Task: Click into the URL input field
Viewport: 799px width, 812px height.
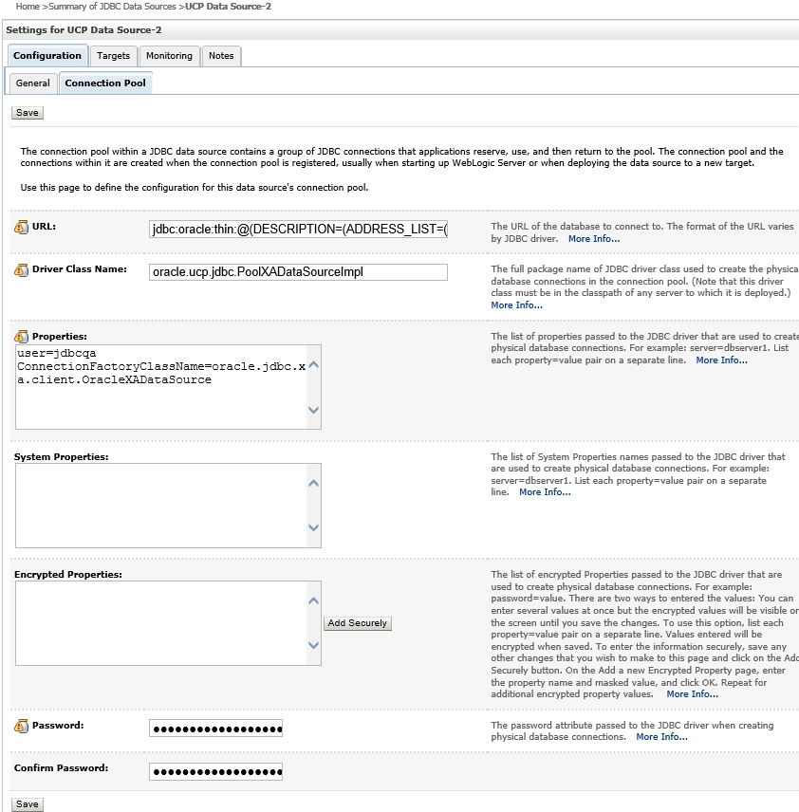Action: (298, 230)
